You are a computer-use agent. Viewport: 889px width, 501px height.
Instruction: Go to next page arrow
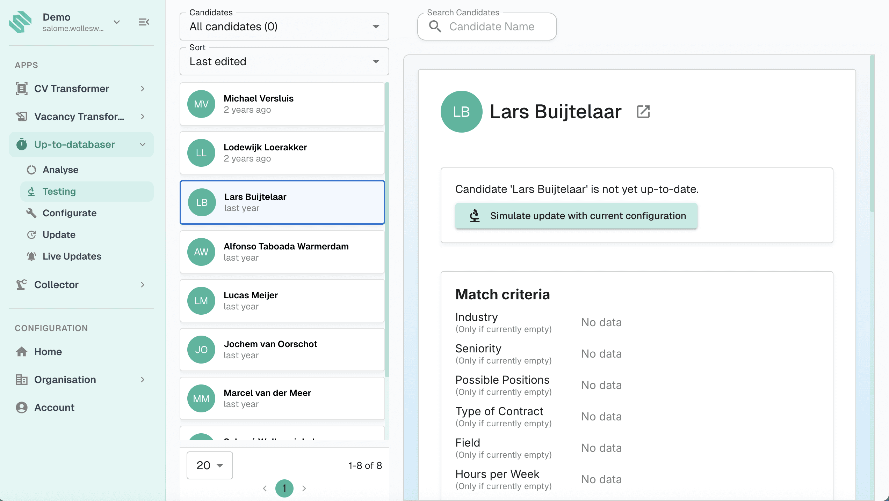304,488
